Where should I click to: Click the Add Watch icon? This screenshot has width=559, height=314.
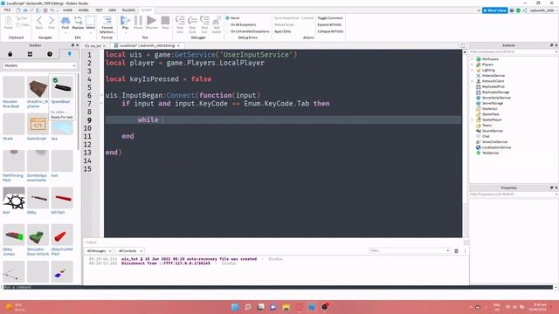tap(217, 20)
